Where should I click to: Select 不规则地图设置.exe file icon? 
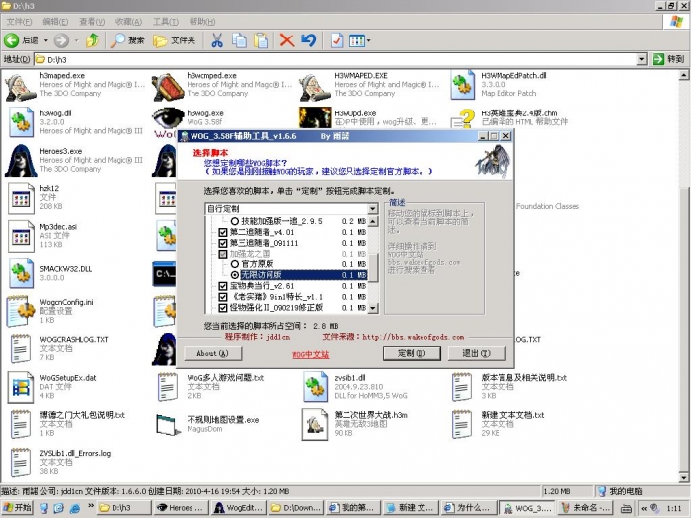coord(168,424)
